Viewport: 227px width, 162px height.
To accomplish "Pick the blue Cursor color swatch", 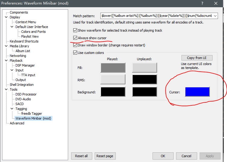I will [x=197, y=92].
